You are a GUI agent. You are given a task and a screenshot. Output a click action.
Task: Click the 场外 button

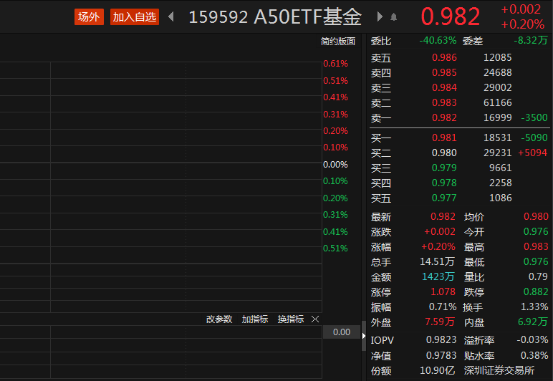pos(90,17)
